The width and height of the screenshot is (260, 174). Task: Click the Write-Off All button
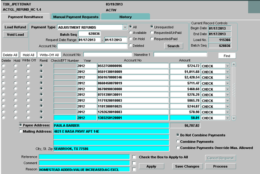pos(49,55)
